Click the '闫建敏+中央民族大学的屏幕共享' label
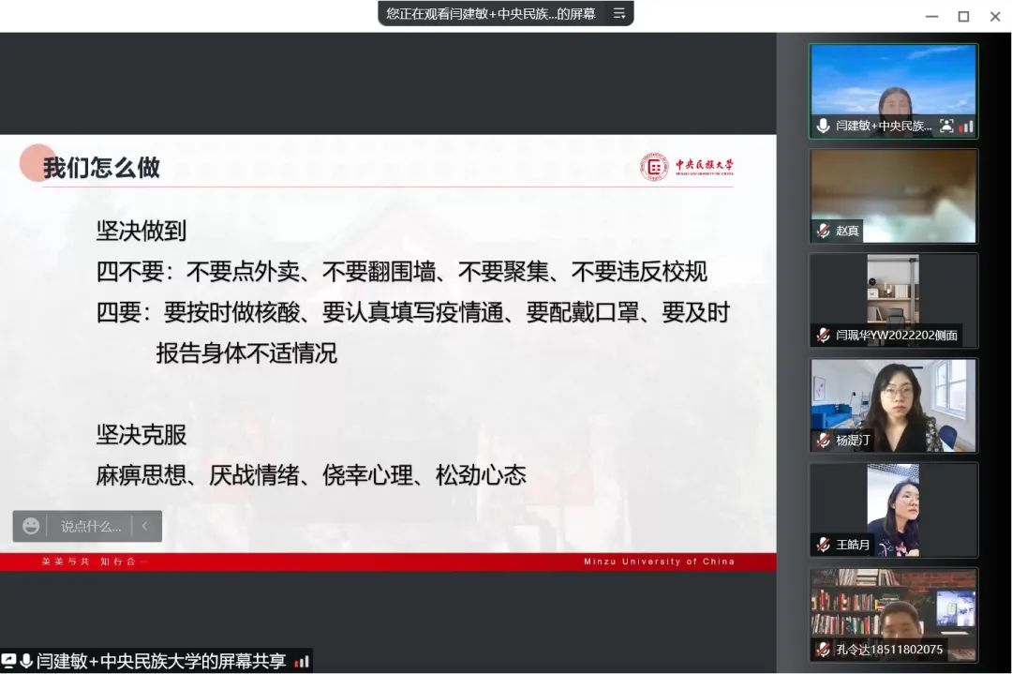Image resolution: width=1012 pixels, height=674 pixels. click(x=161, y=661)
